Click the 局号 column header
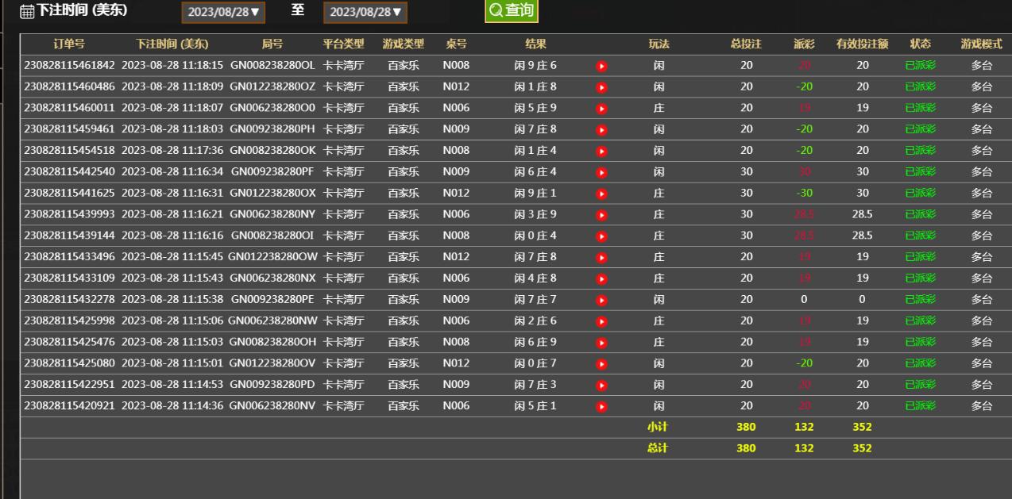1012x499 pixels. click(272, 44)
